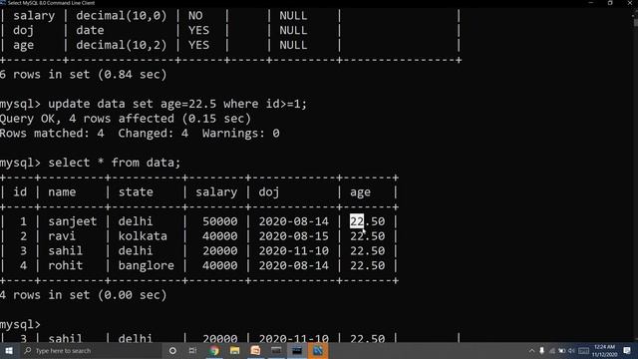Minimize the MySQL Command Line Client window
638x359 pixels.
pyautogui.click(x=591, y=3)
